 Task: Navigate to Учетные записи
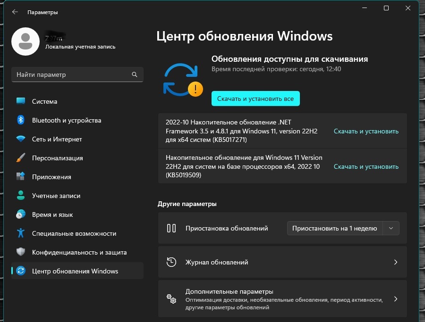[x=77, y=196]
